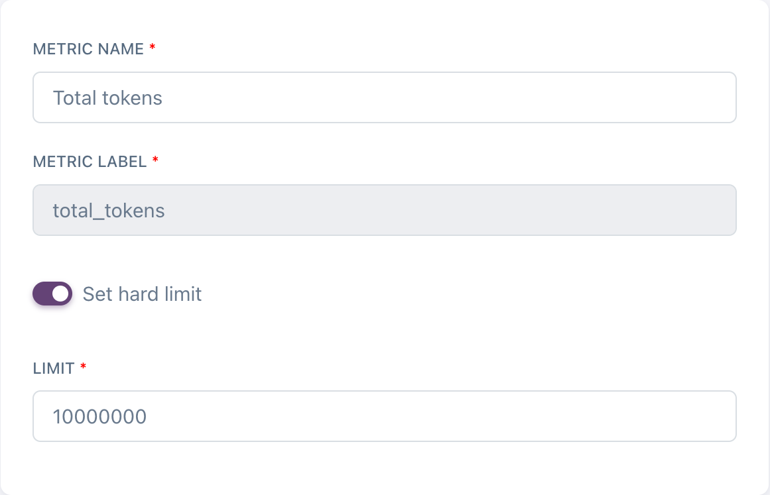Click the Set hard limit label text
Viewport: 770px width, 495px height.
pos(142,294)
